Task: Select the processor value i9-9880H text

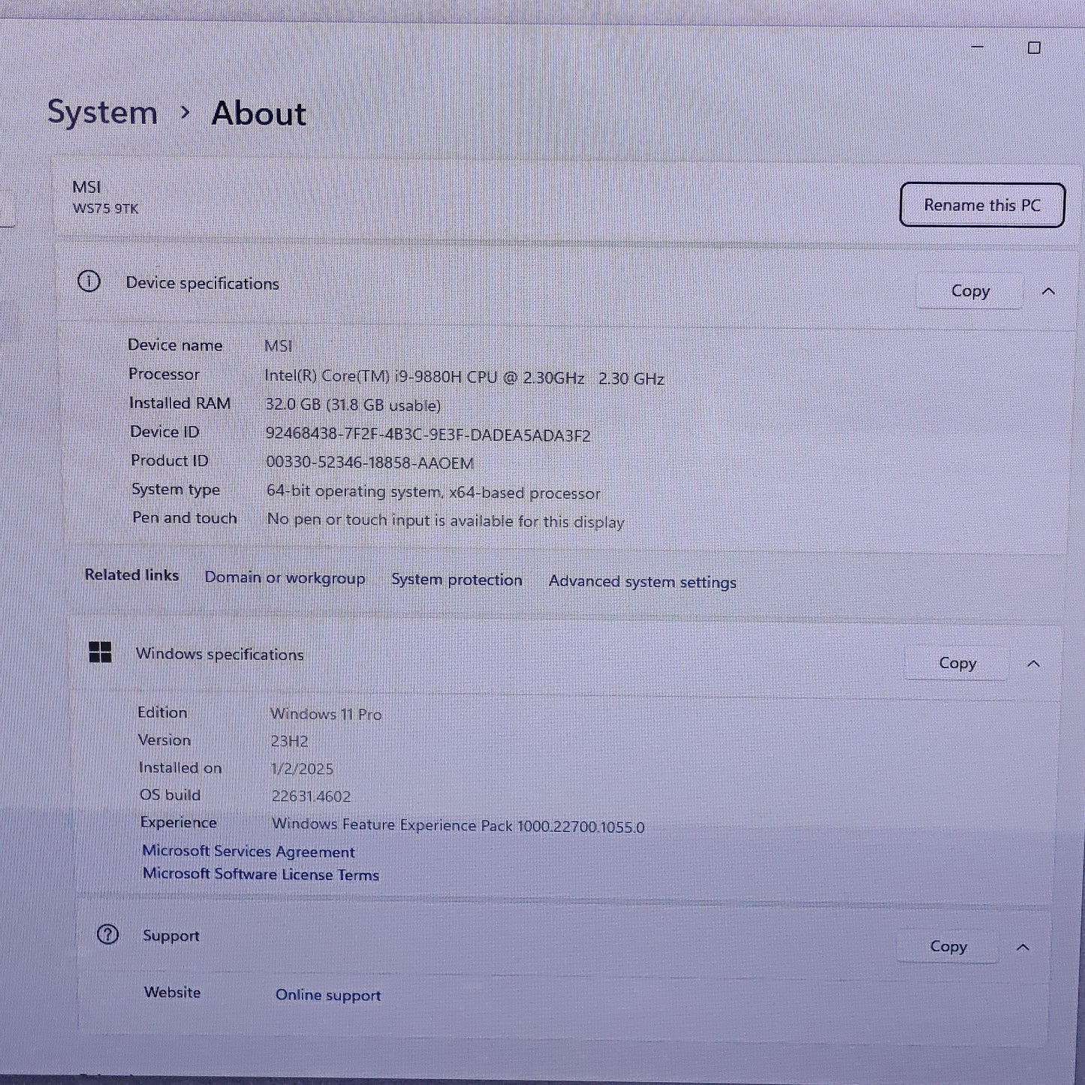Action: point(464,378)
